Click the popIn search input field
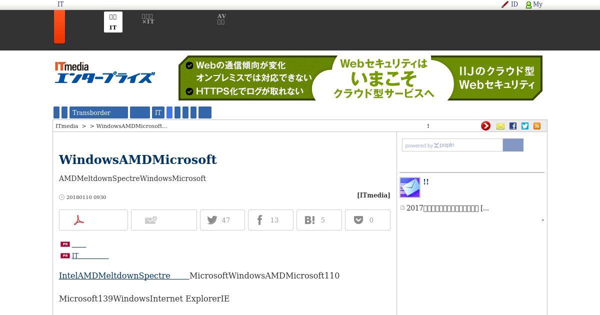 (x=452, y=145)
